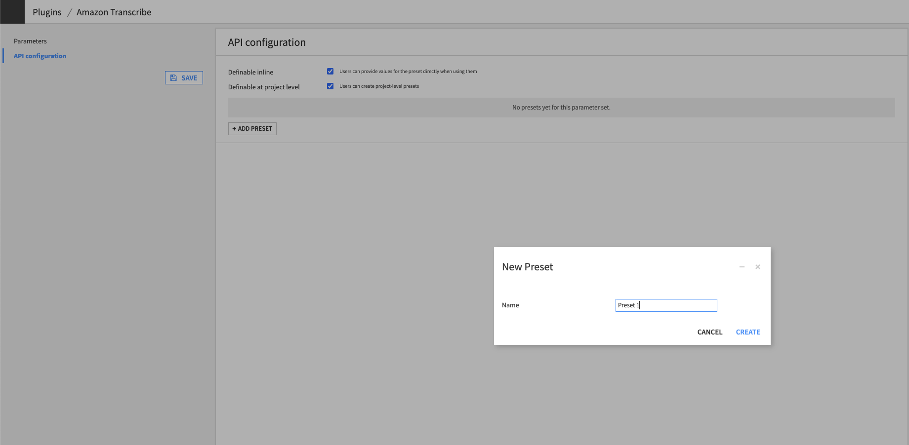Click inside the Name field containing Preset 1
The height and width of the screenshot is (445, 909).
(x=666, y=305)
